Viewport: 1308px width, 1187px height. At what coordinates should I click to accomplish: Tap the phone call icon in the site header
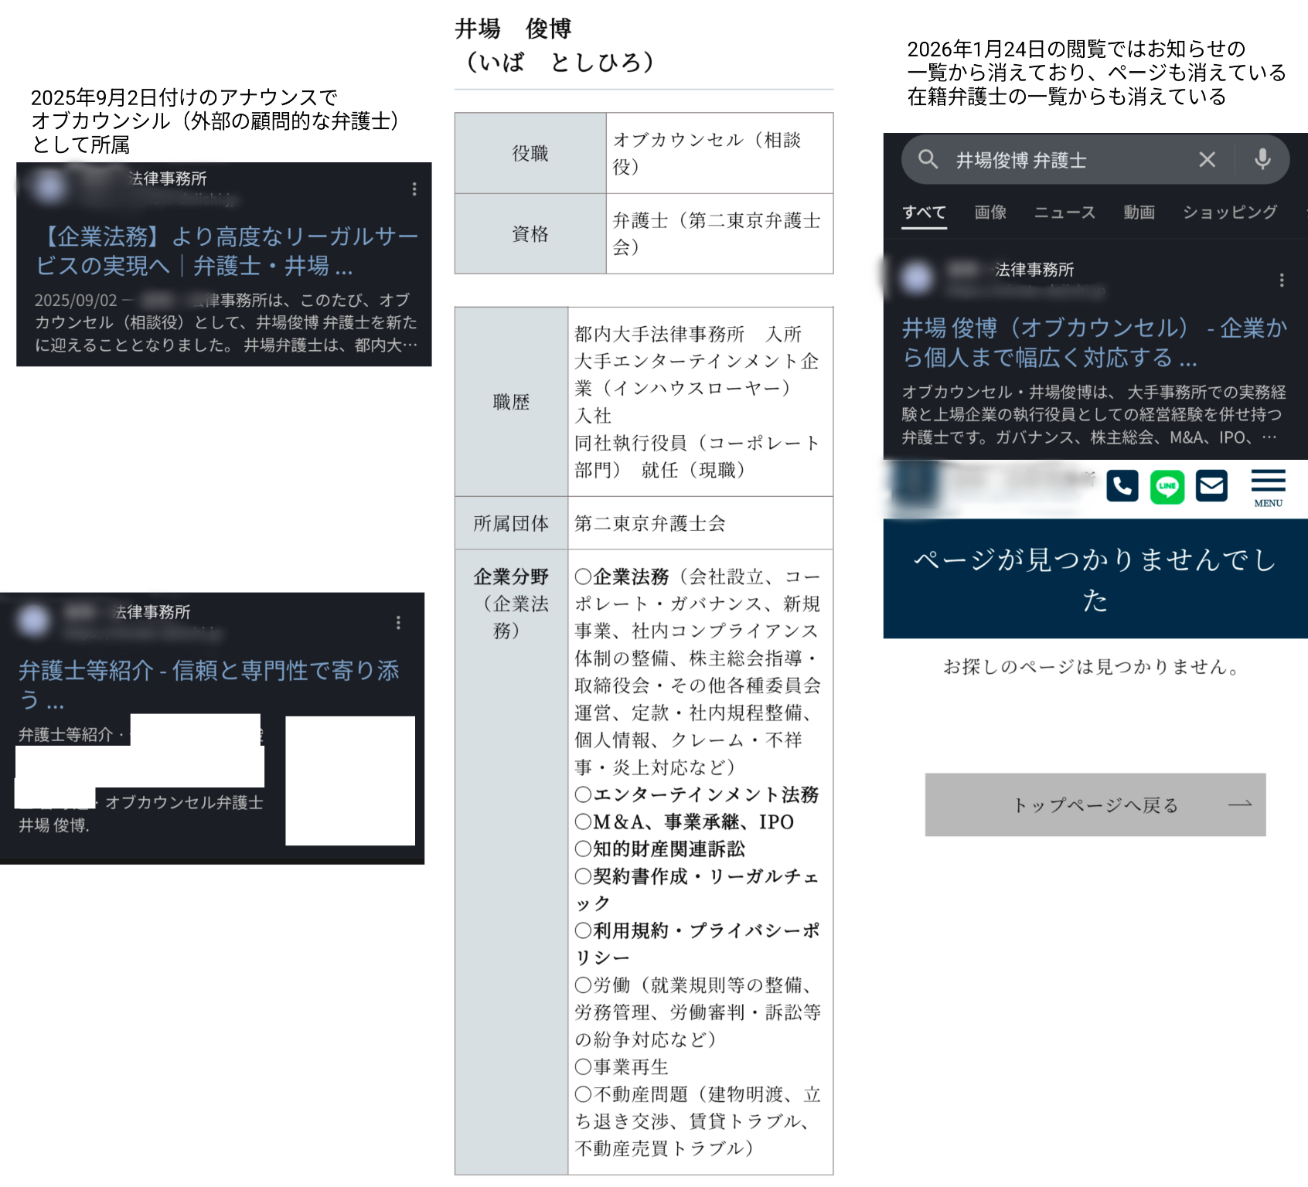pos(1122,486)
